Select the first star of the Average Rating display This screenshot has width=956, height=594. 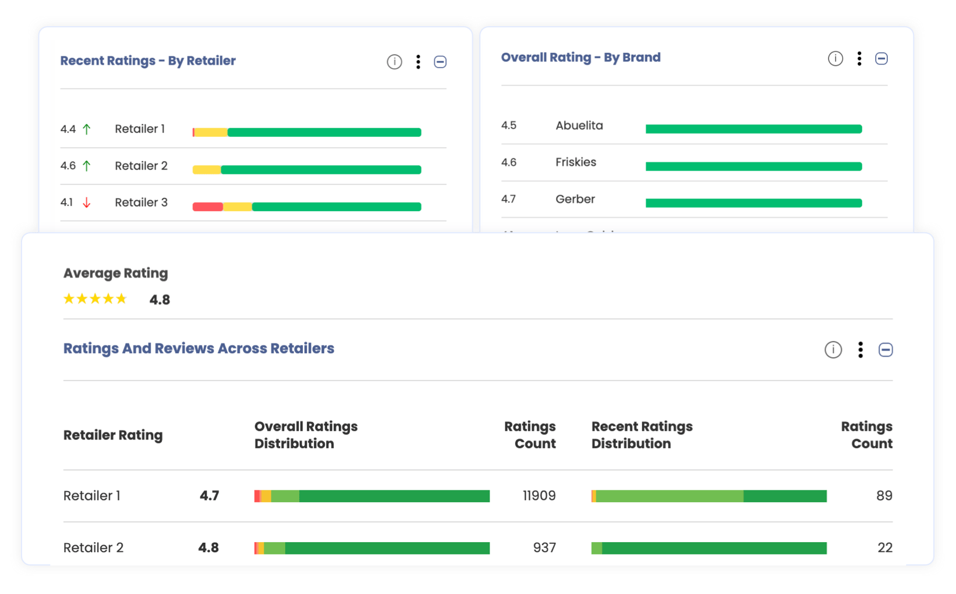(x=68, y=298)
